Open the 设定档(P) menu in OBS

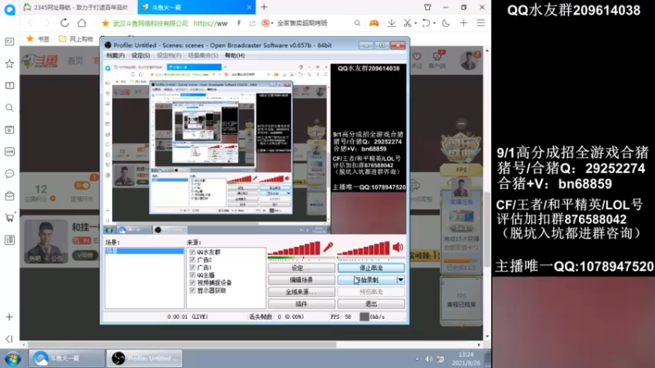169,55
